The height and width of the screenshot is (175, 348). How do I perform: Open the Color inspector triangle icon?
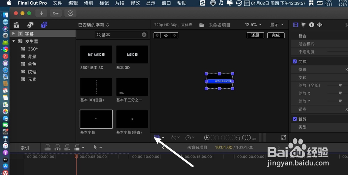[303, 25]
